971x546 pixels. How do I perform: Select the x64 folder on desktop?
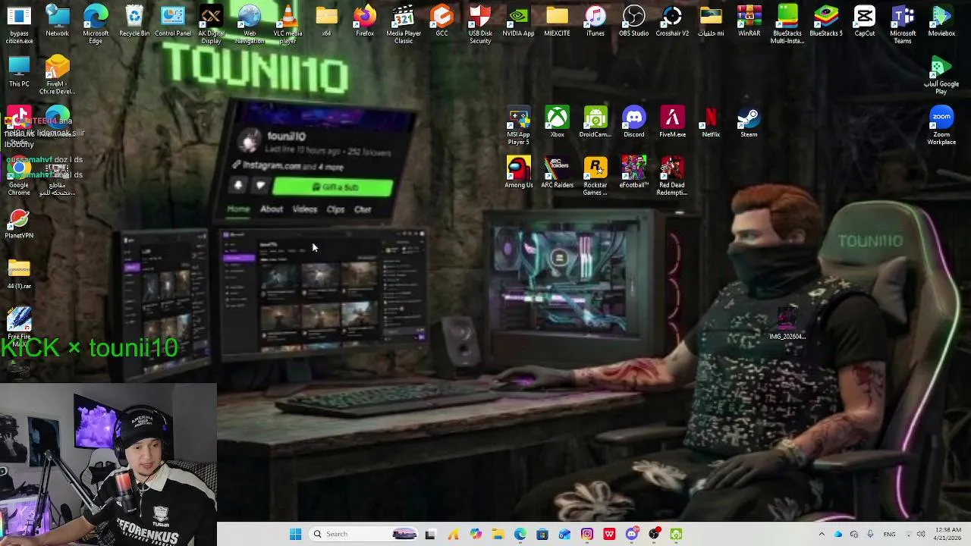326,20
